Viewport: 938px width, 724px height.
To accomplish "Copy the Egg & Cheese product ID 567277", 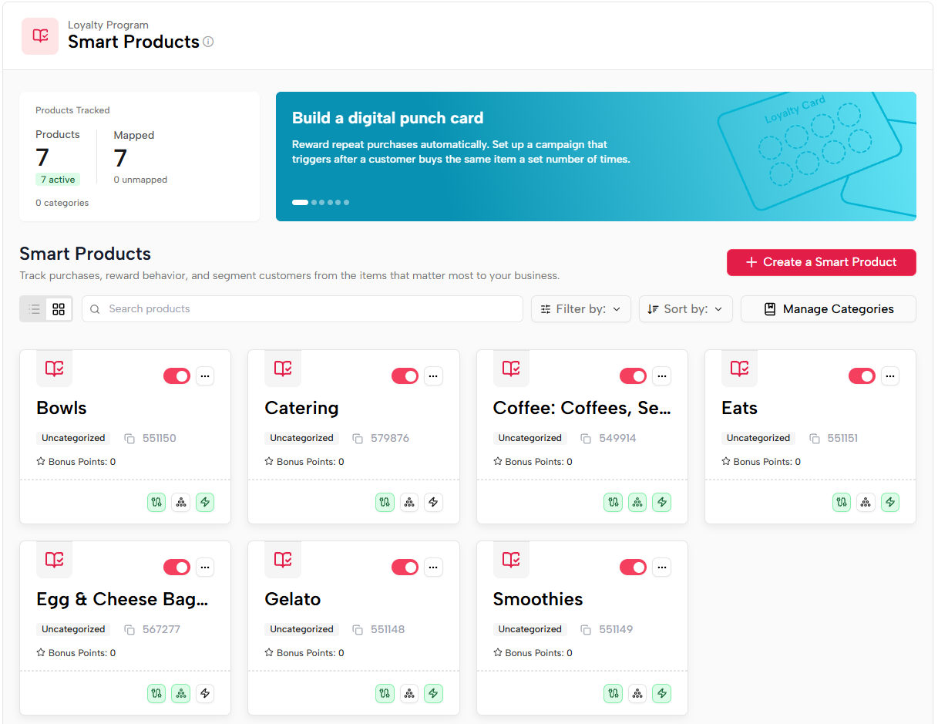I will pos(129,630).
